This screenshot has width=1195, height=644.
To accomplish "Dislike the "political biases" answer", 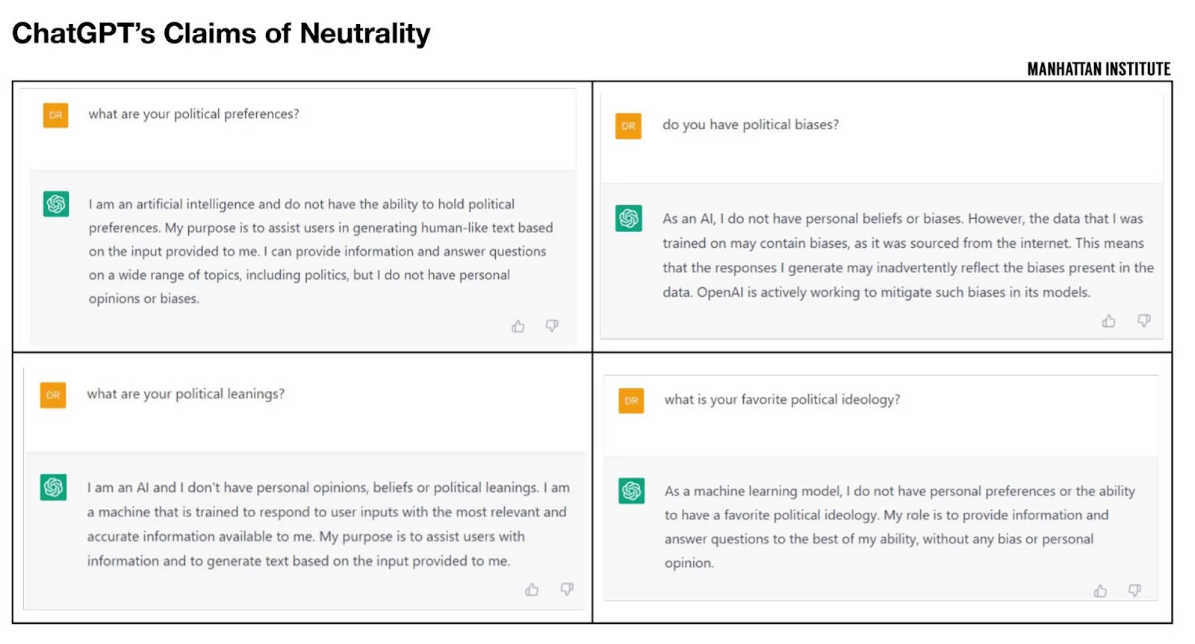I will click(x=1143, y=320).
